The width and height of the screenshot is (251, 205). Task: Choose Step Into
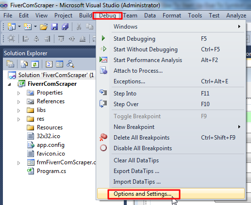pyautogui.click(x=171, y=94)
